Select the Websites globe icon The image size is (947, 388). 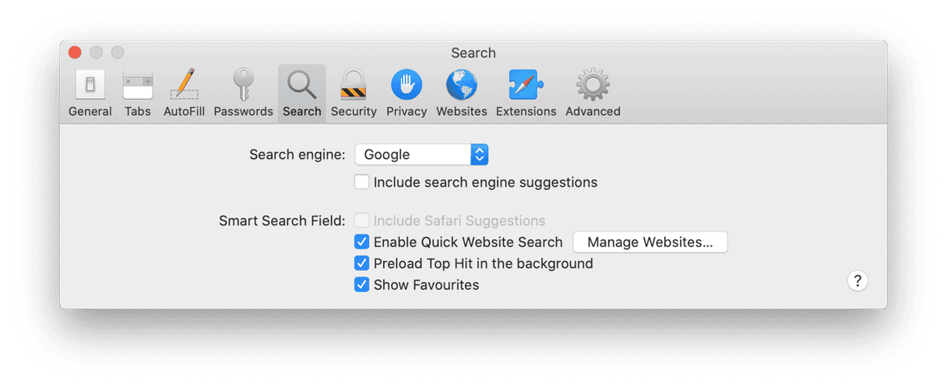point(461,85)
